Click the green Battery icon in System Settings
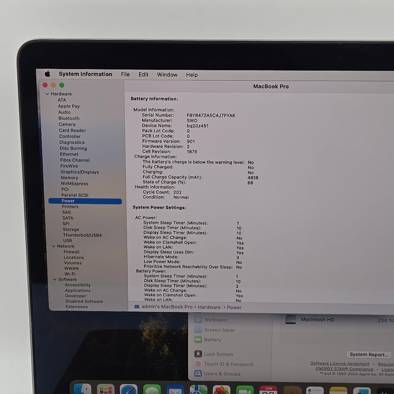 pyautogui.click(x=198, y=339)
